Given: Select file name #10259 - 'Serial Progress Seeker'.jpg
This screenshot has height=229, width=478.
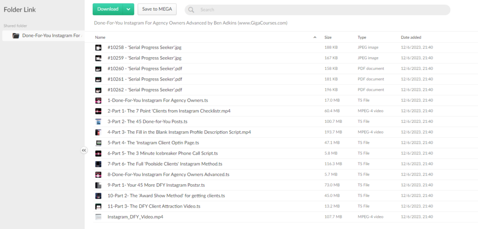Looking at the screenshot, I should [145, 58].
